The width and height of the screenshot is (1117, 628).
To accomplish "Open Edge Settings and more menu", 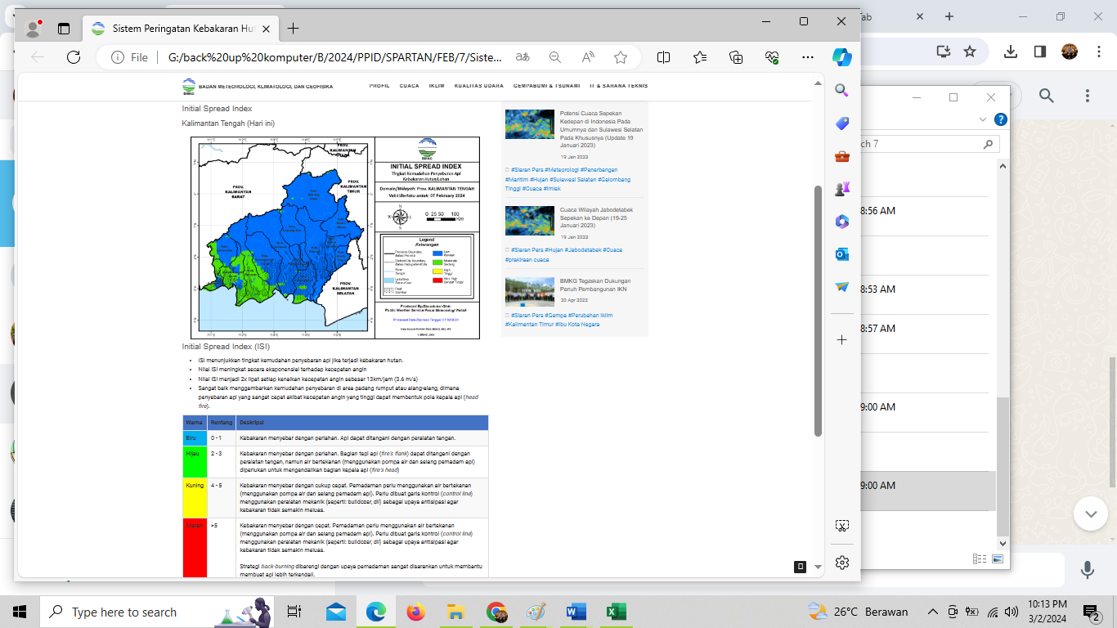I will 808,57.
